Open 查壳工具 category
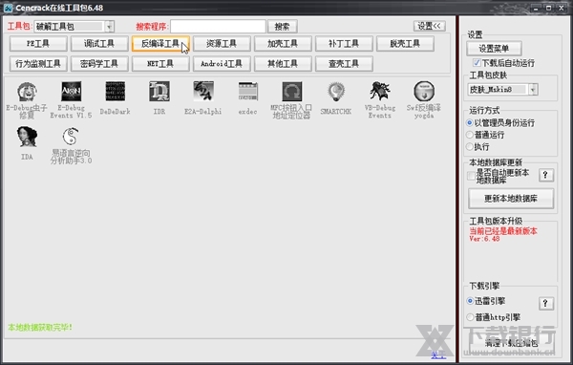The image size is (573, 365). click(344, 64)
